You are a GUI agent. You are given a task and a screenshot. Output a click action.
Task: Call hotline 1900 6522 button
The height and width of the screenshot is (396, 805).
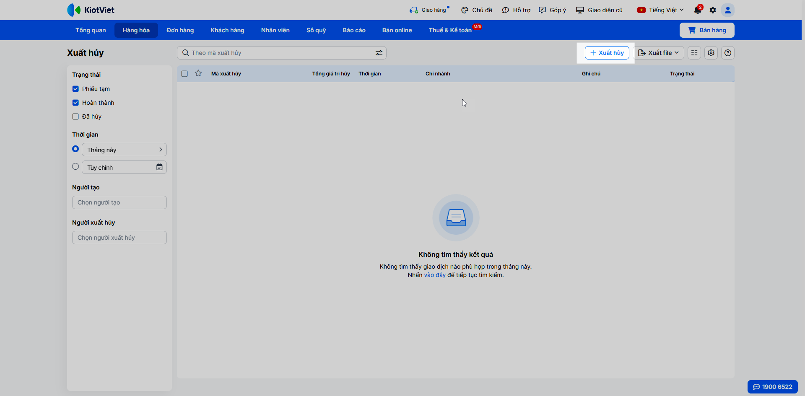tap(773, 387)
